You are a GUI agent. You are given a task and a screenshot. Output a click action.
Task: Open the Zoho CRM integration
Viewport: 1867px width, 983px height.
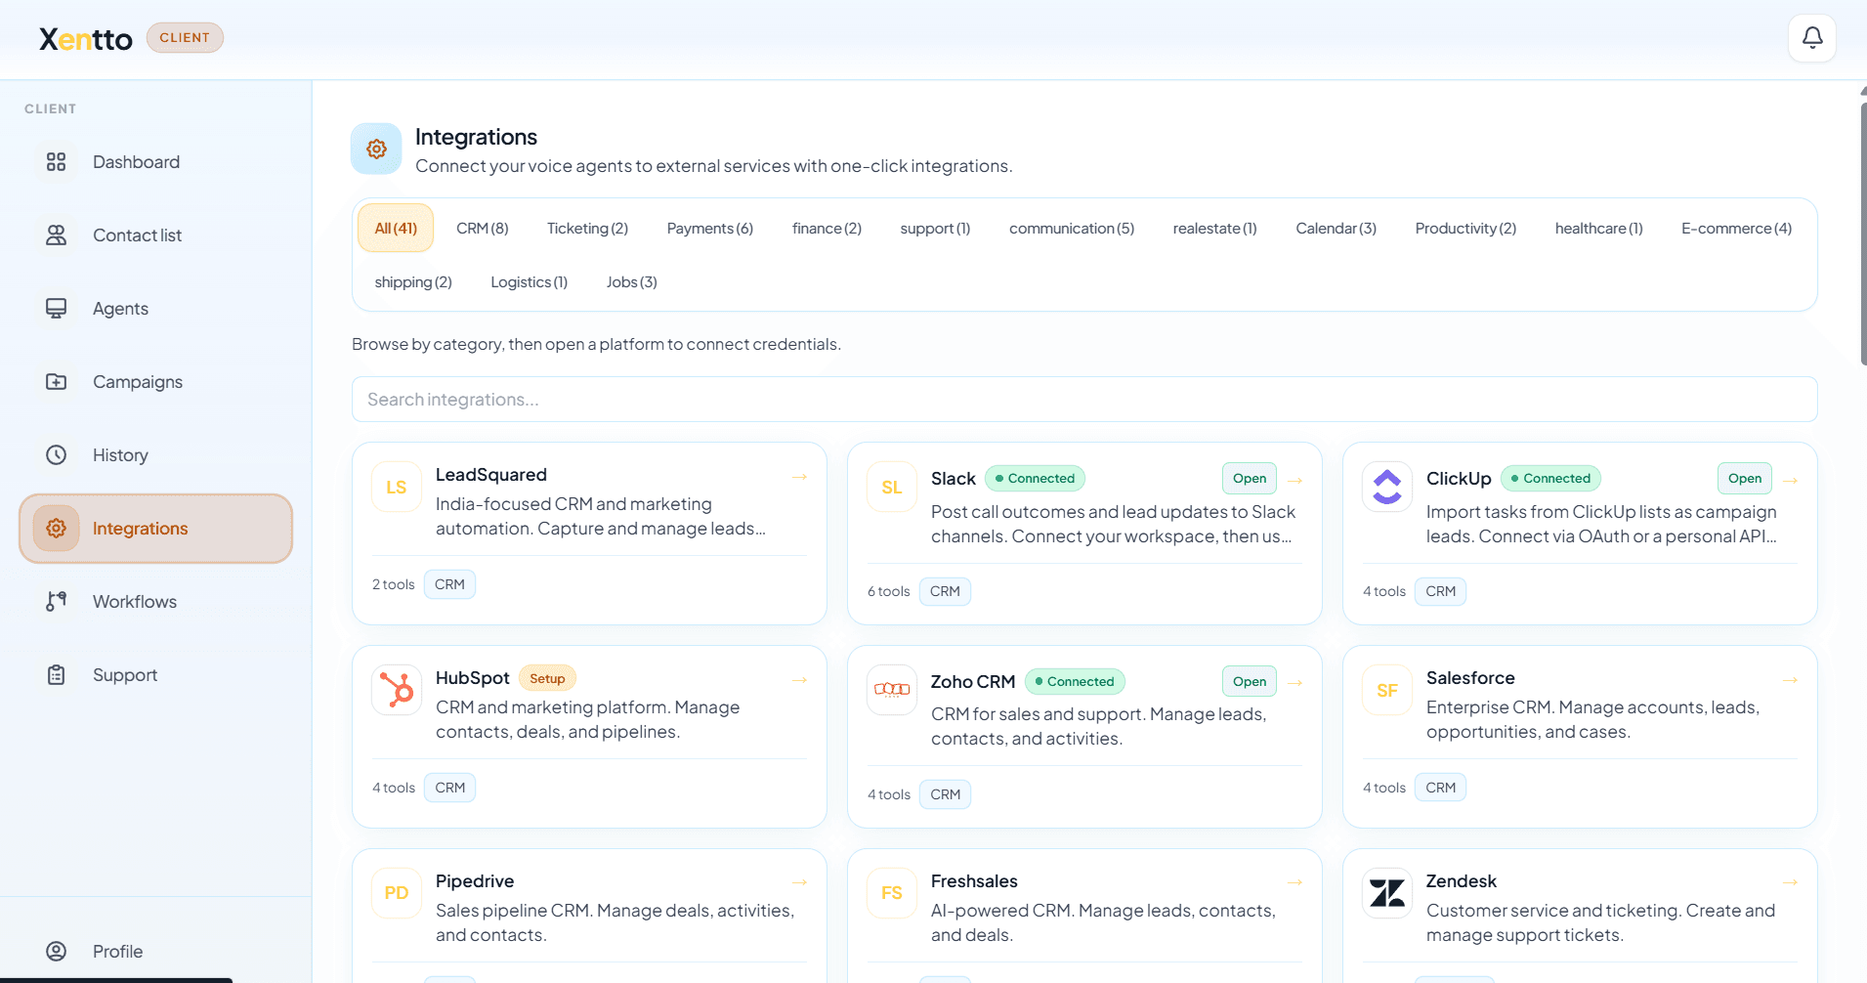tap(1250, 681)
